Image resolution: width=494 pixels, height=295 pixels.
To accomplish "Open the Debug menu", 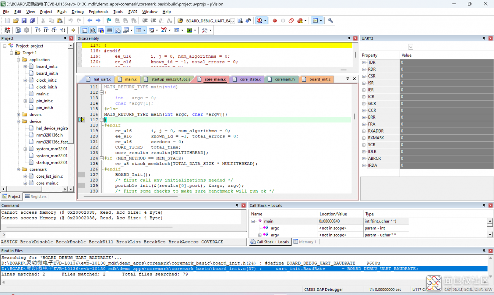I will coord(78,12).
